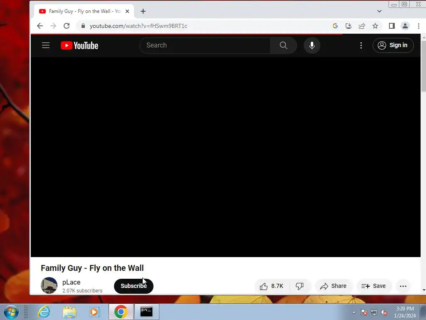The width and height of the screenshot is (426, 320).
Task: Go back in Chrome
Action: [40, 26]
